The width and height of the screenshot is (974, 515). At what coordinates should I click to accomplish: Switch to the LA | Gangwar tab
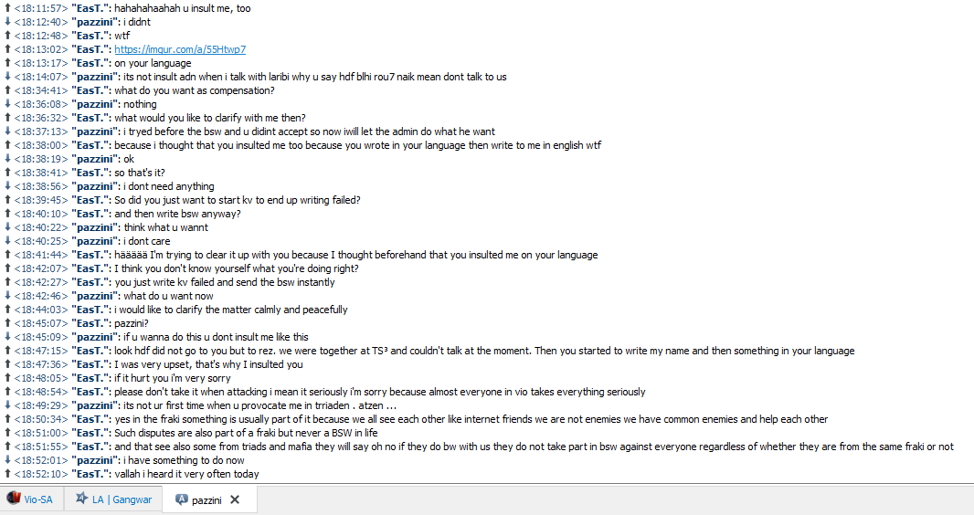click(x=113, y=499)
